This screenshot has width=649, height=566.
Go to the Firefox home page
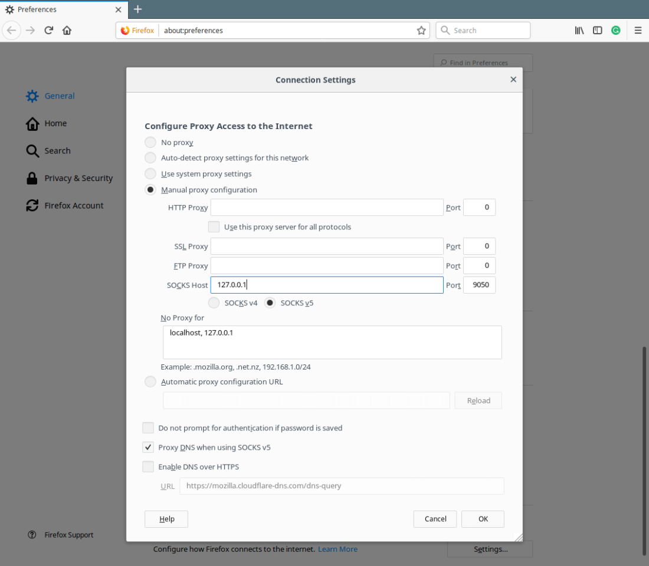[67, 30]
